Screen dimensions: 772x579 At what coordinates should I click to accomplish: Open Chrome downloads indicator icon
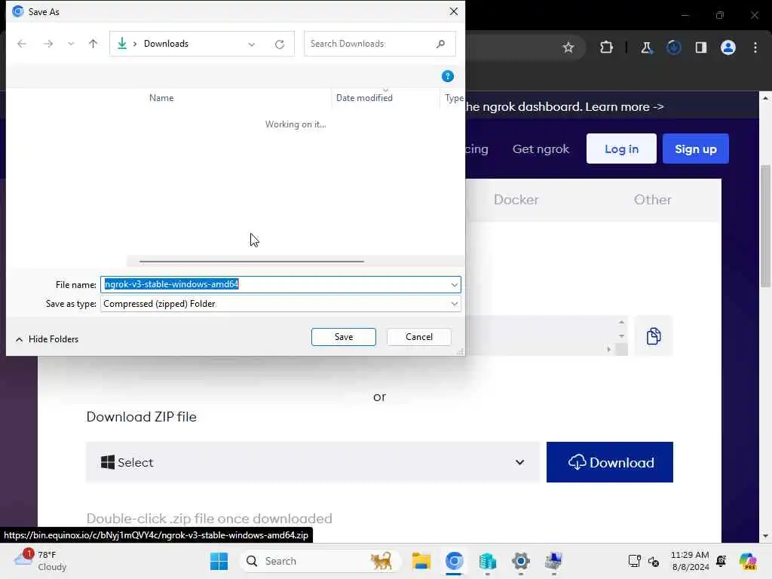click(x=673, y=47)
